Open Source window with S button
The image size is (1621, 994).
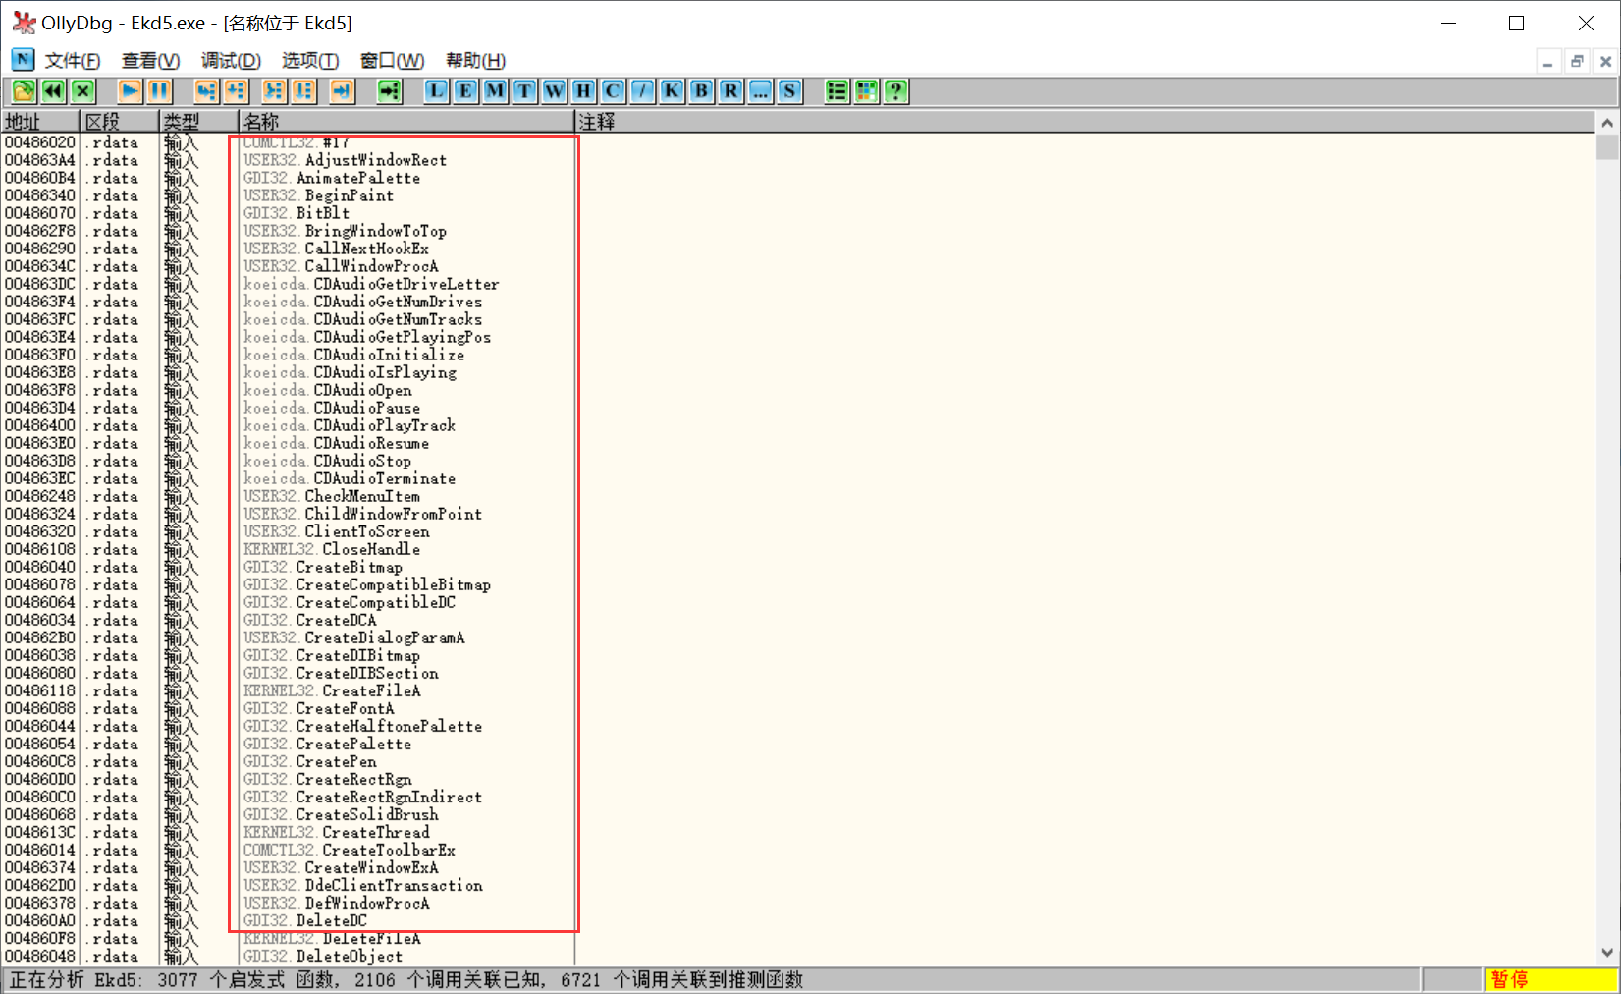[x=789, y=91]
